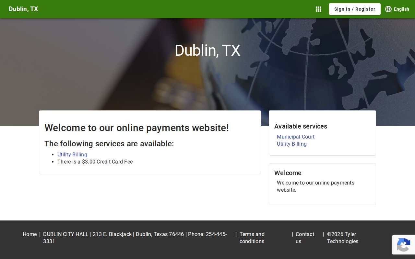Image resolution: width=415 pixels, height=259 pixels.
Task: Open Utility Billing under Available services
Action: click(292, 144)
